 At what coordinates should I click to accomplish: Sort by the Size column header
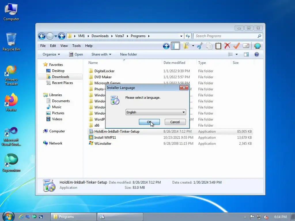coord(236,62)
